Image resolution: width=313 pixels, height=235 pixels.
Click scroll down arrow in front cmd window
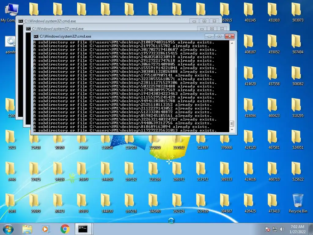[x=232, y=130]
